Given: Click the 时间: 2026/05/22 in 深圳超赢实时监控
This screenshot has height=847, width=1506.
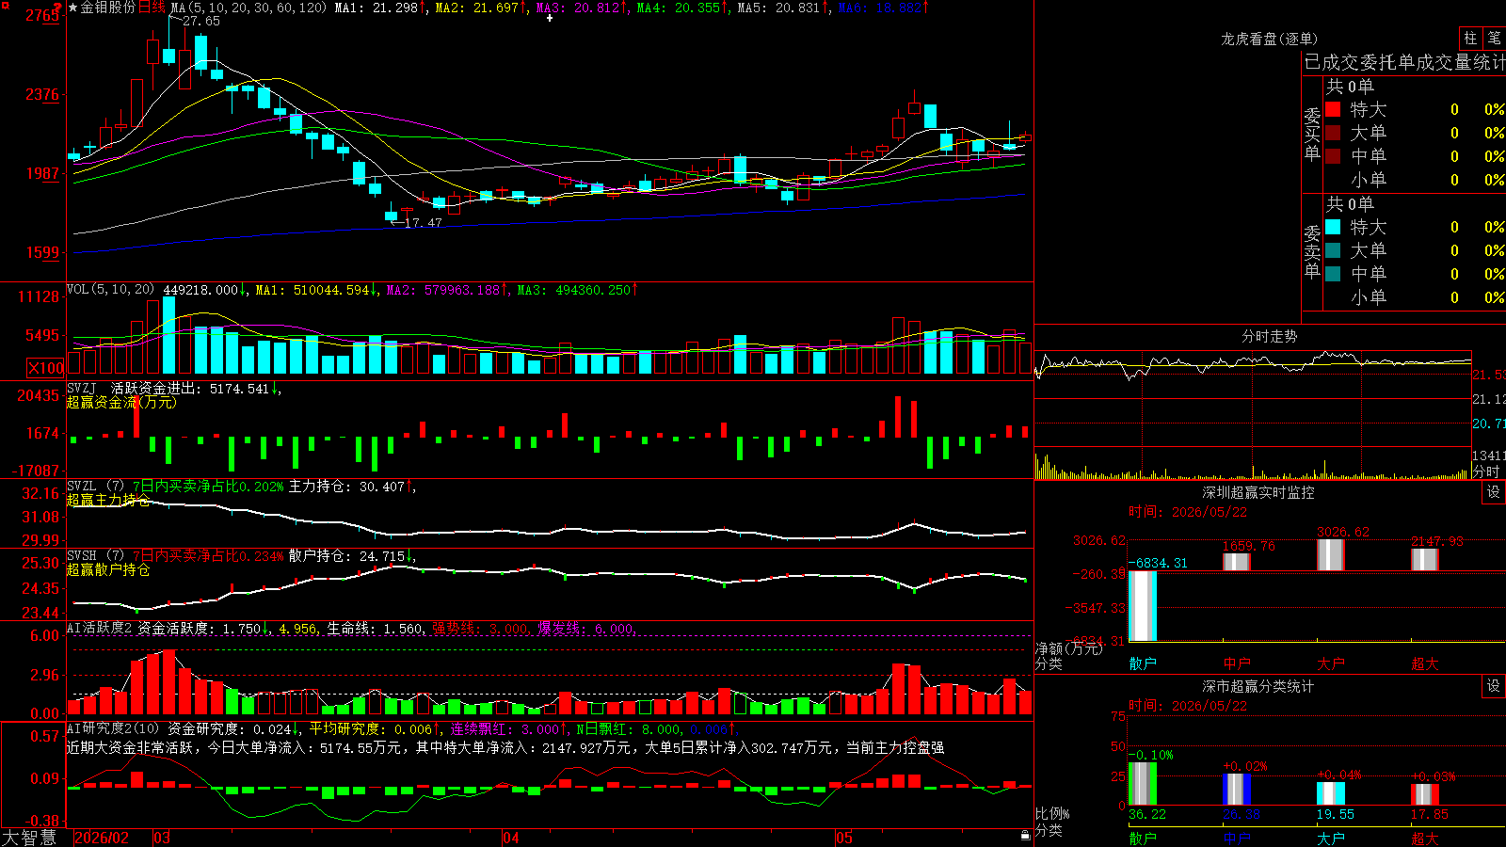Looking at the screenshot, I should coord(1188,512).
